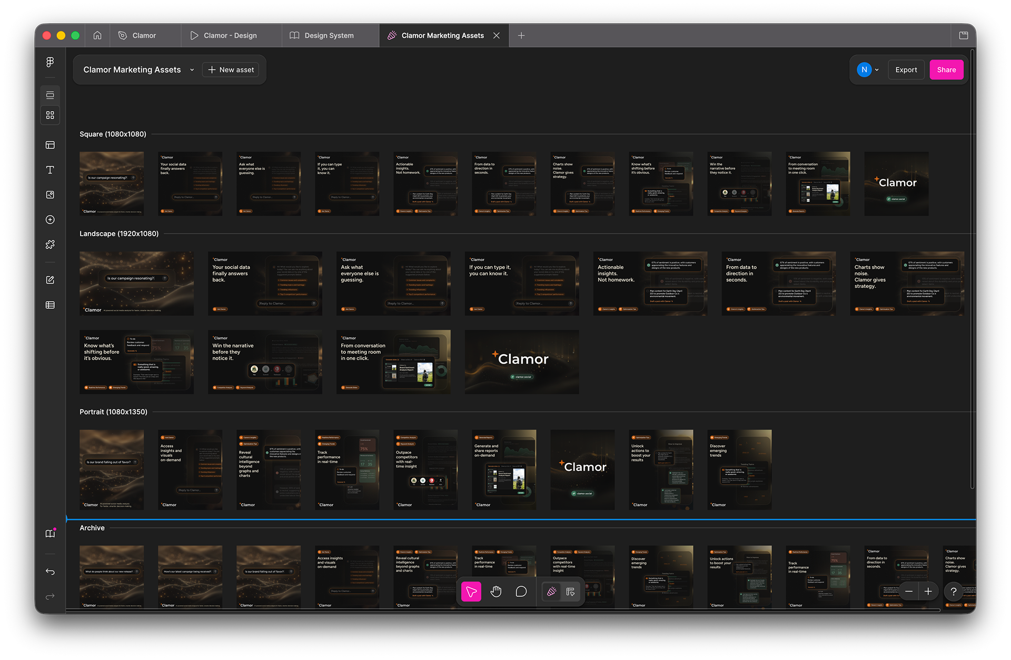Select the Text tool in sidebar
This screenshot has width=1011, height=660.
[50, 170]
